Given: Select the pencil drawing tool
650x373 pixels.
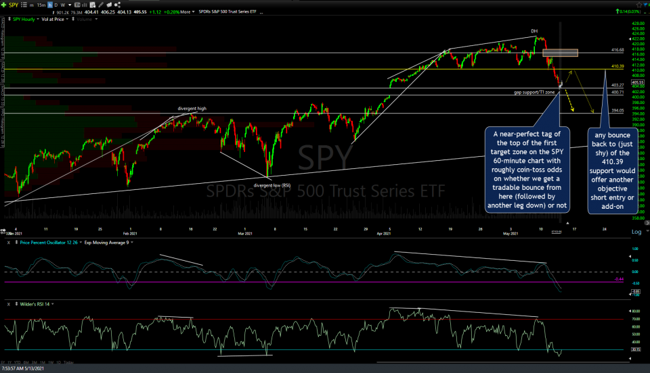Looking at the screenshot, I should tap(101, 5).
